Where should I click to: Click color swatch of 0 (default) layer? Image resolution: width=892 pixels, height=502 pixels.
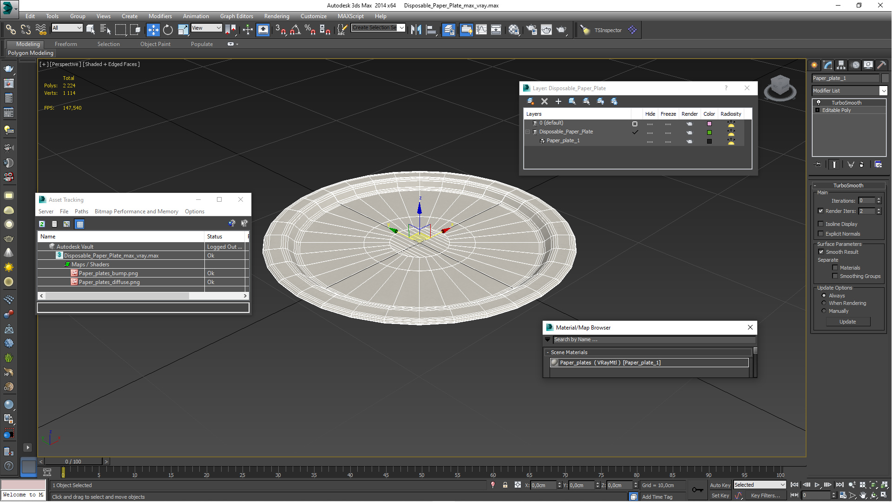(x=709, y=124)
